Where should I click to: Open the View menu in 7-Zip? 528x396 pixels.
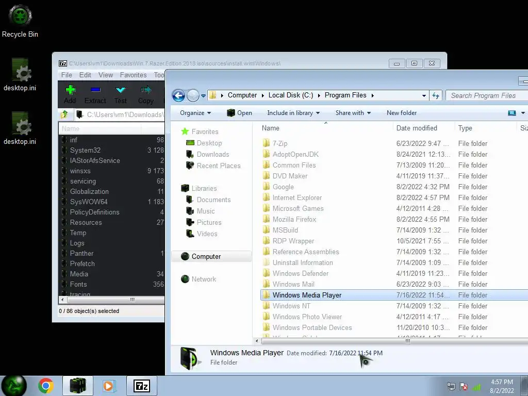[x=106, y=75]
